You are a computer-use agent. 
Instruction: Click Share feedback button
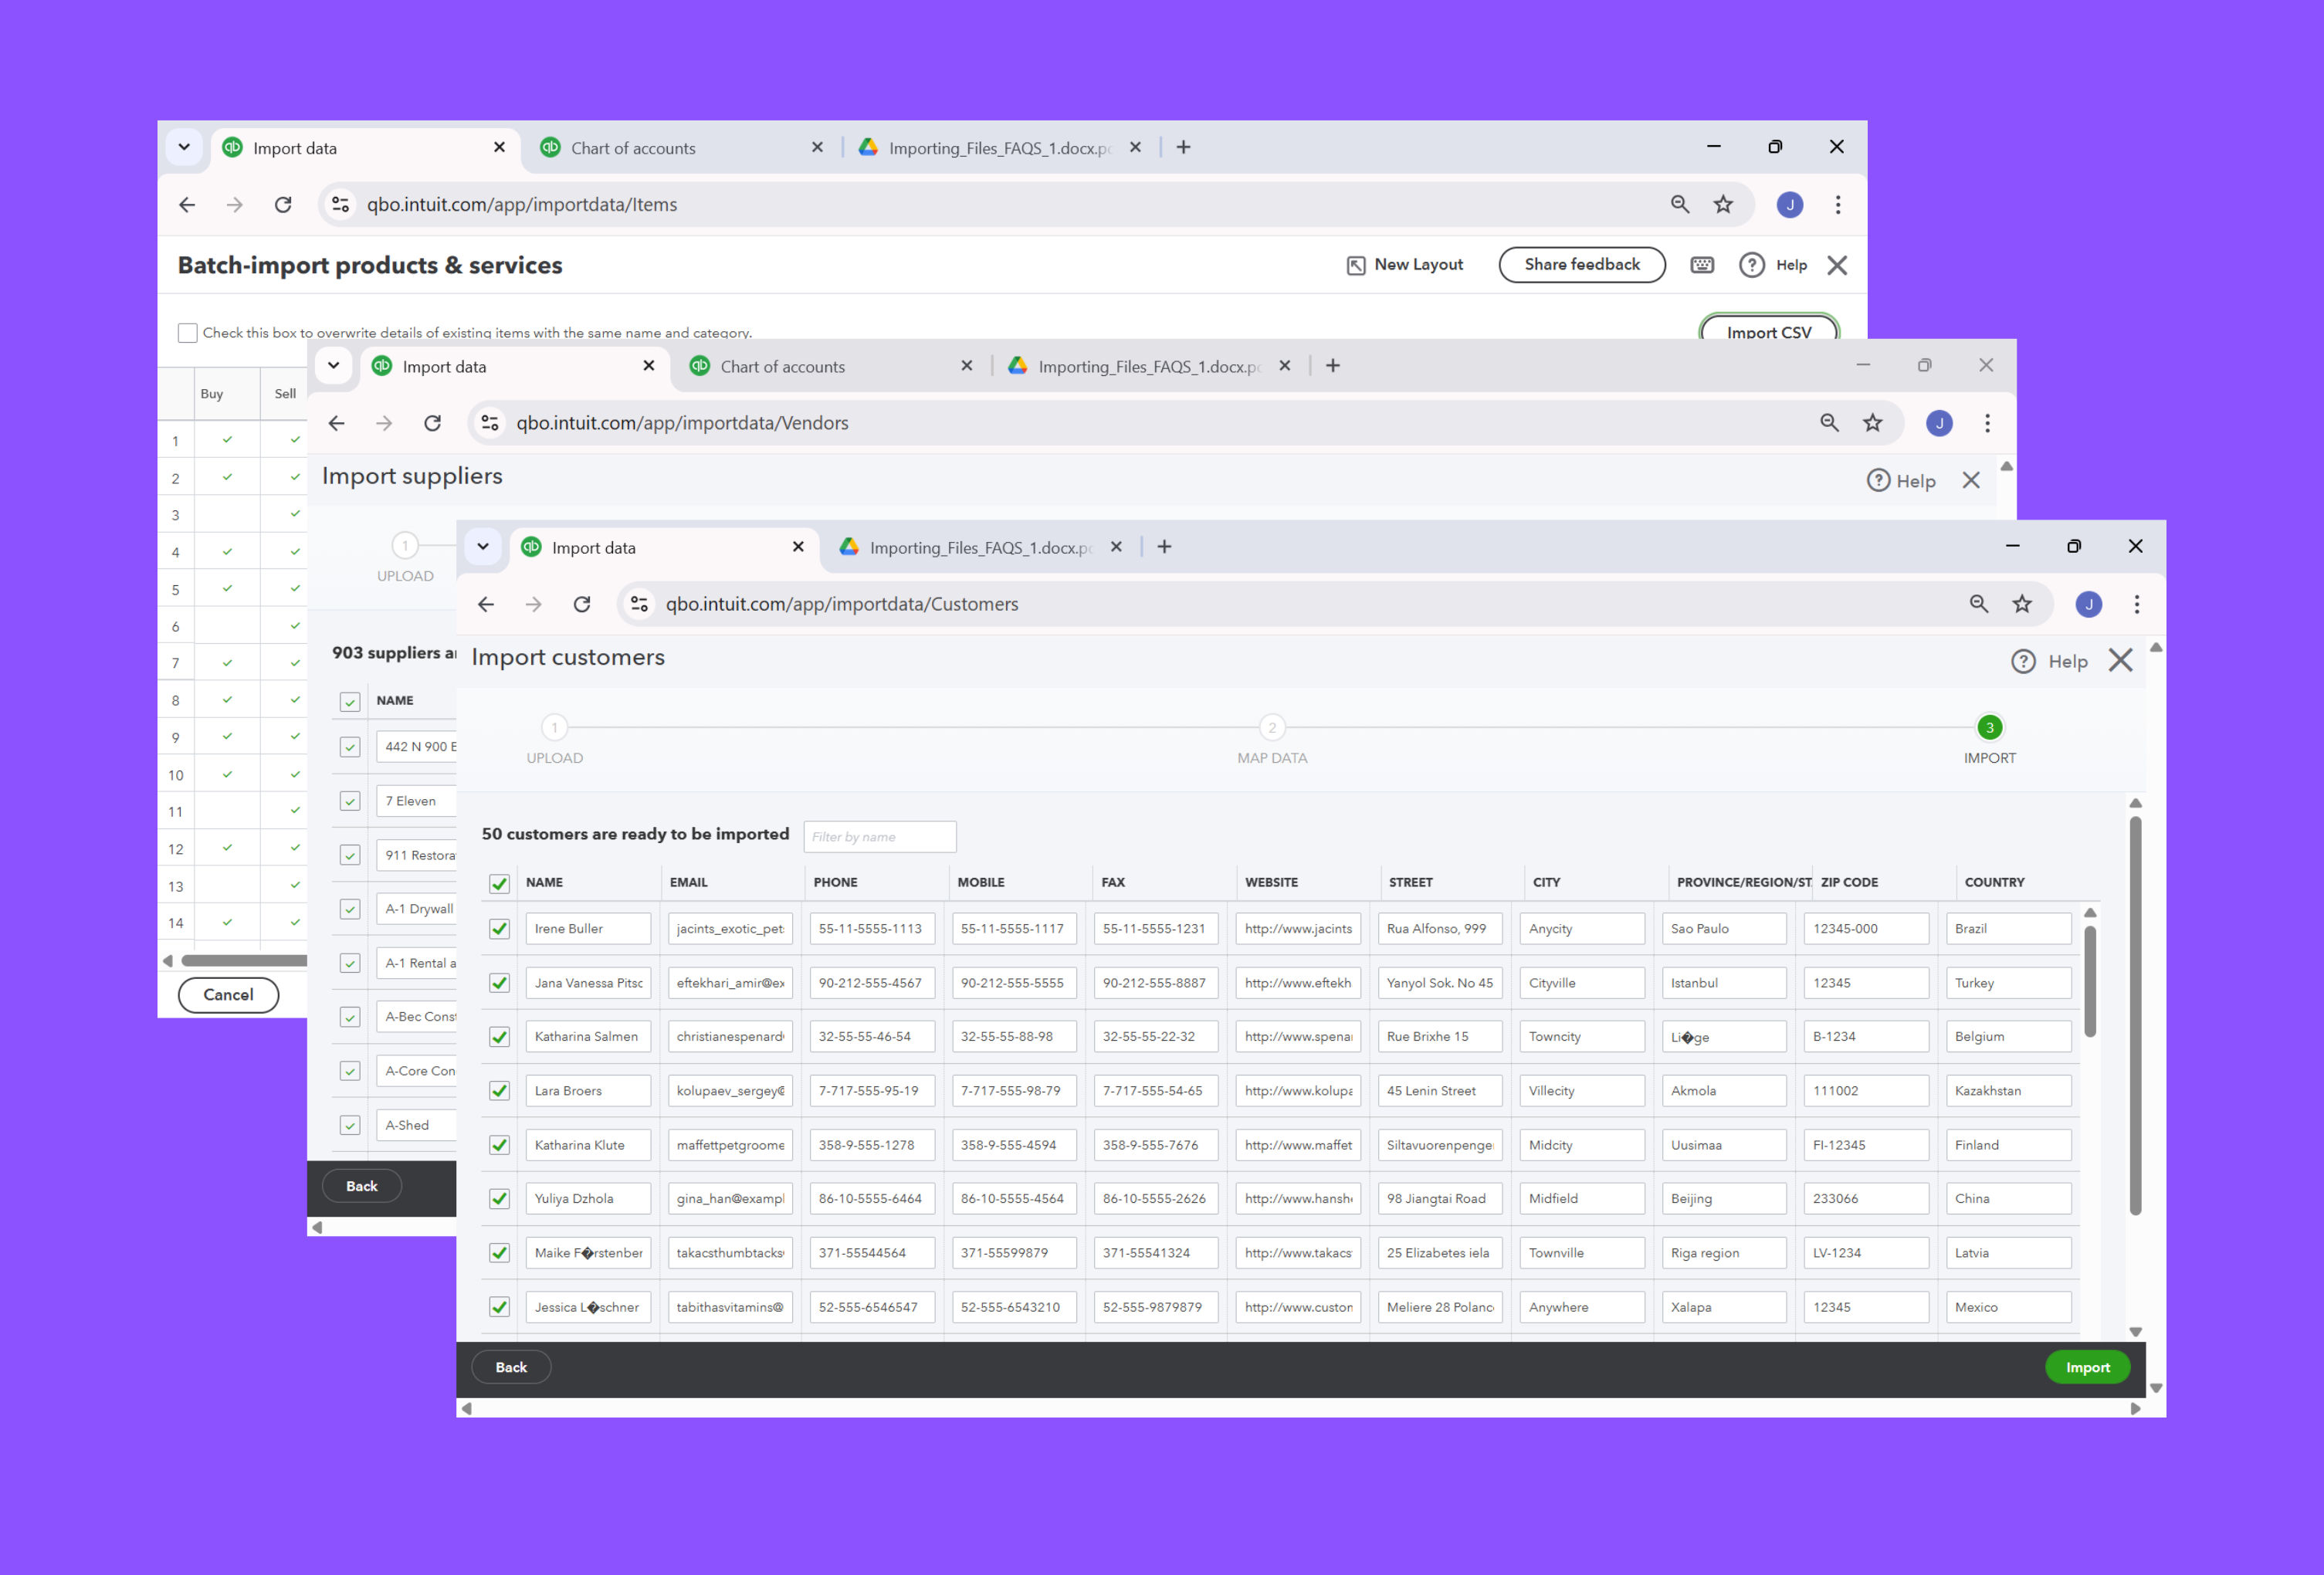(x=1581, y=265)
